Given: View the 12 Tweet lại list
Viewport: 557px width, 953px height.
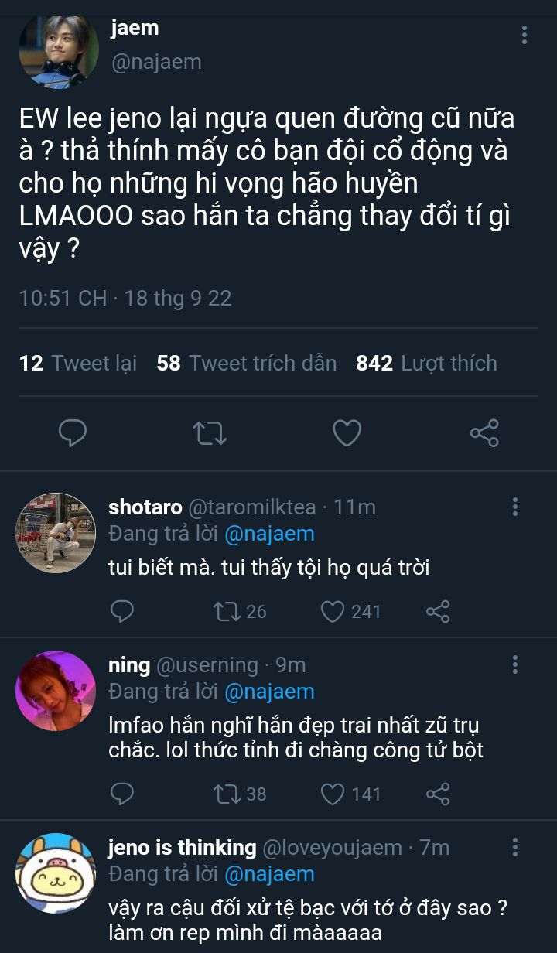Looking at the screenshot, I should [x=78, y=363].
